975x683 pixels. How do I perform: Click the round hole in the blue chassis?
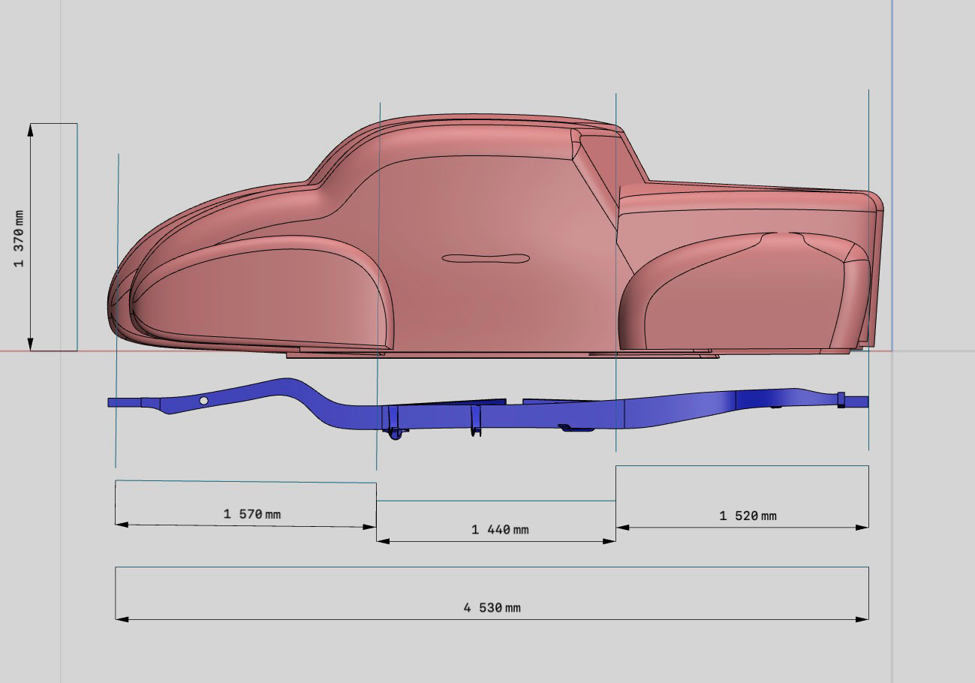[203, 401]
